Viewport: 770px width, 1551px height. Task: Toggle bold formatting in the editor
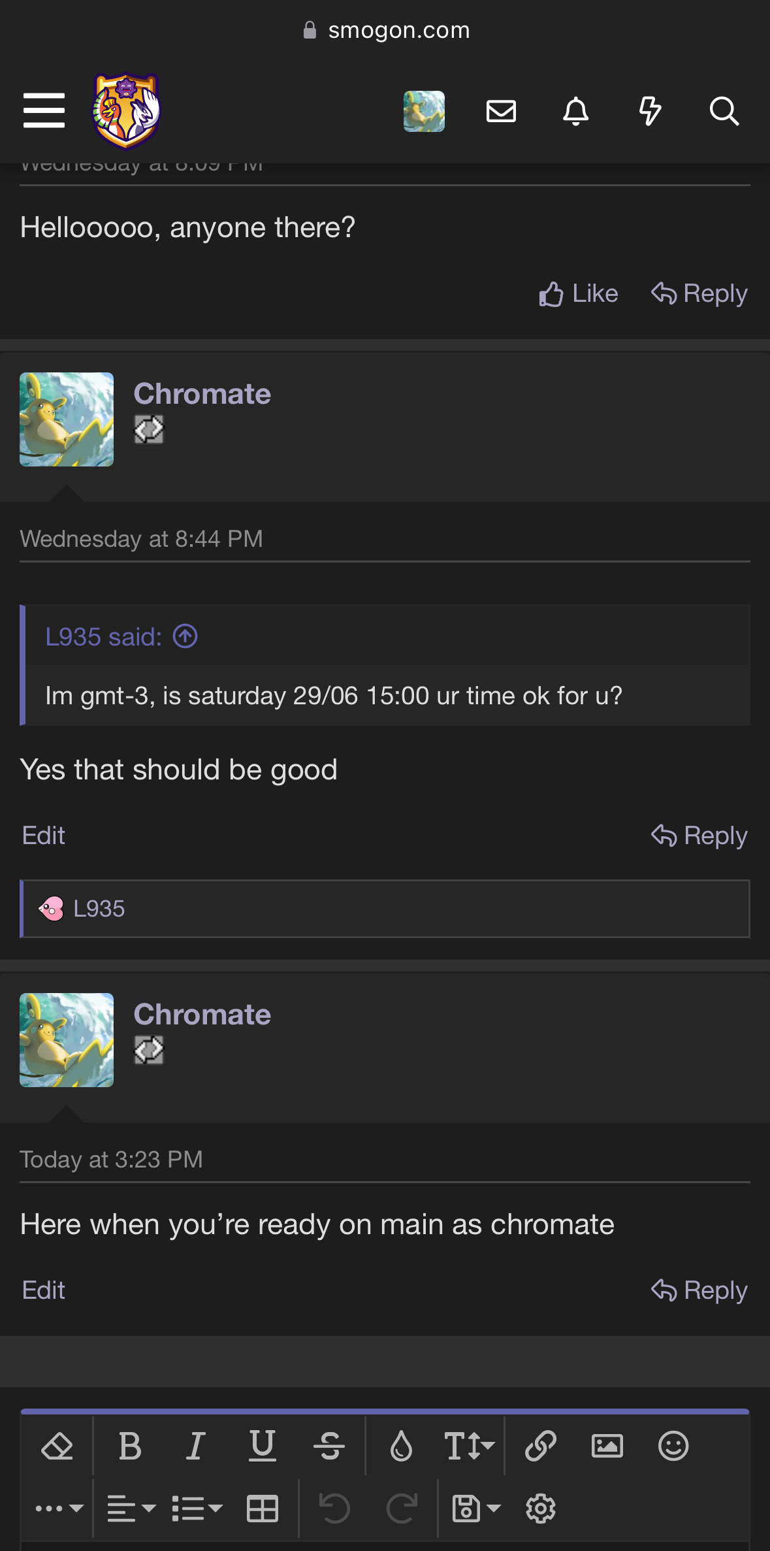130,1446
